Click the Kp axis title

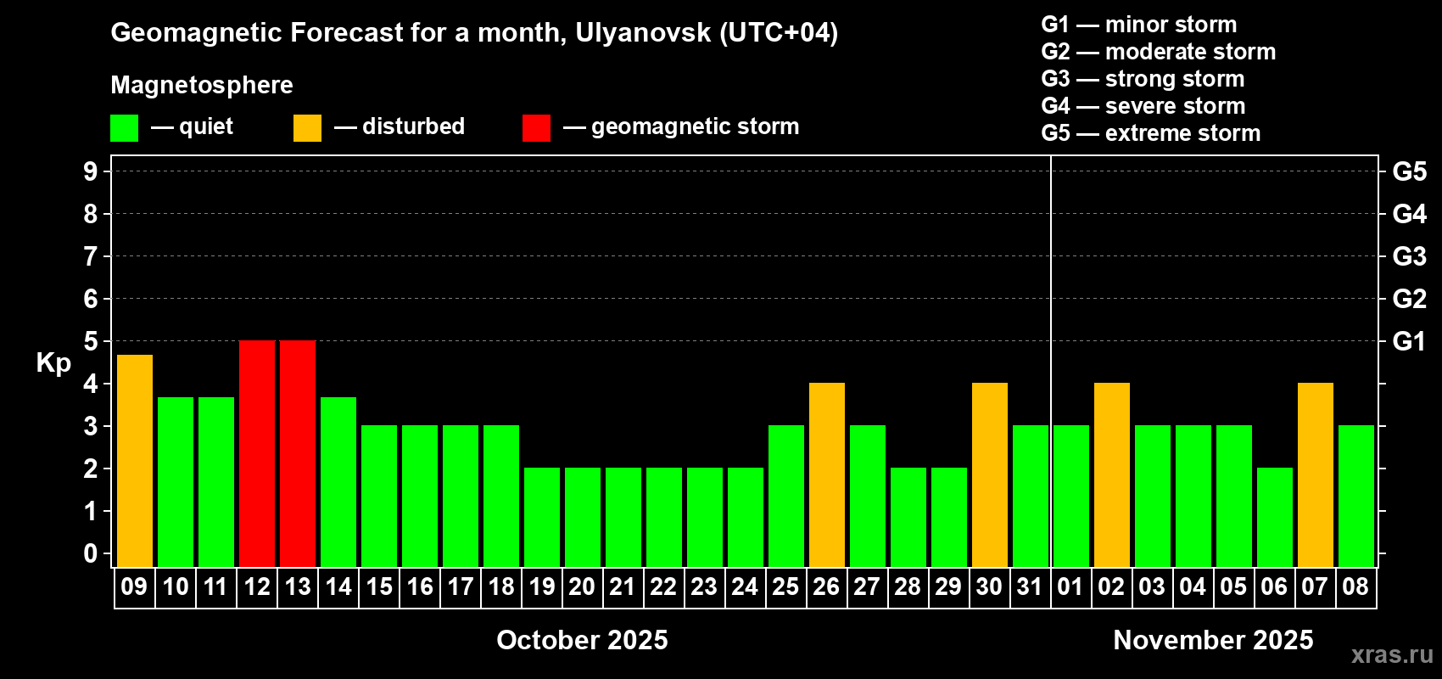pos(53,363)
